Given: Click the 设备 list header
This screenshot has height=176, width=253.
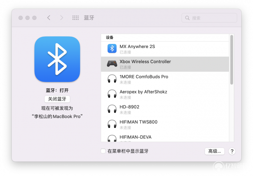Looking at the screenshot, I should pyautogui.click(x=110, y=38).
